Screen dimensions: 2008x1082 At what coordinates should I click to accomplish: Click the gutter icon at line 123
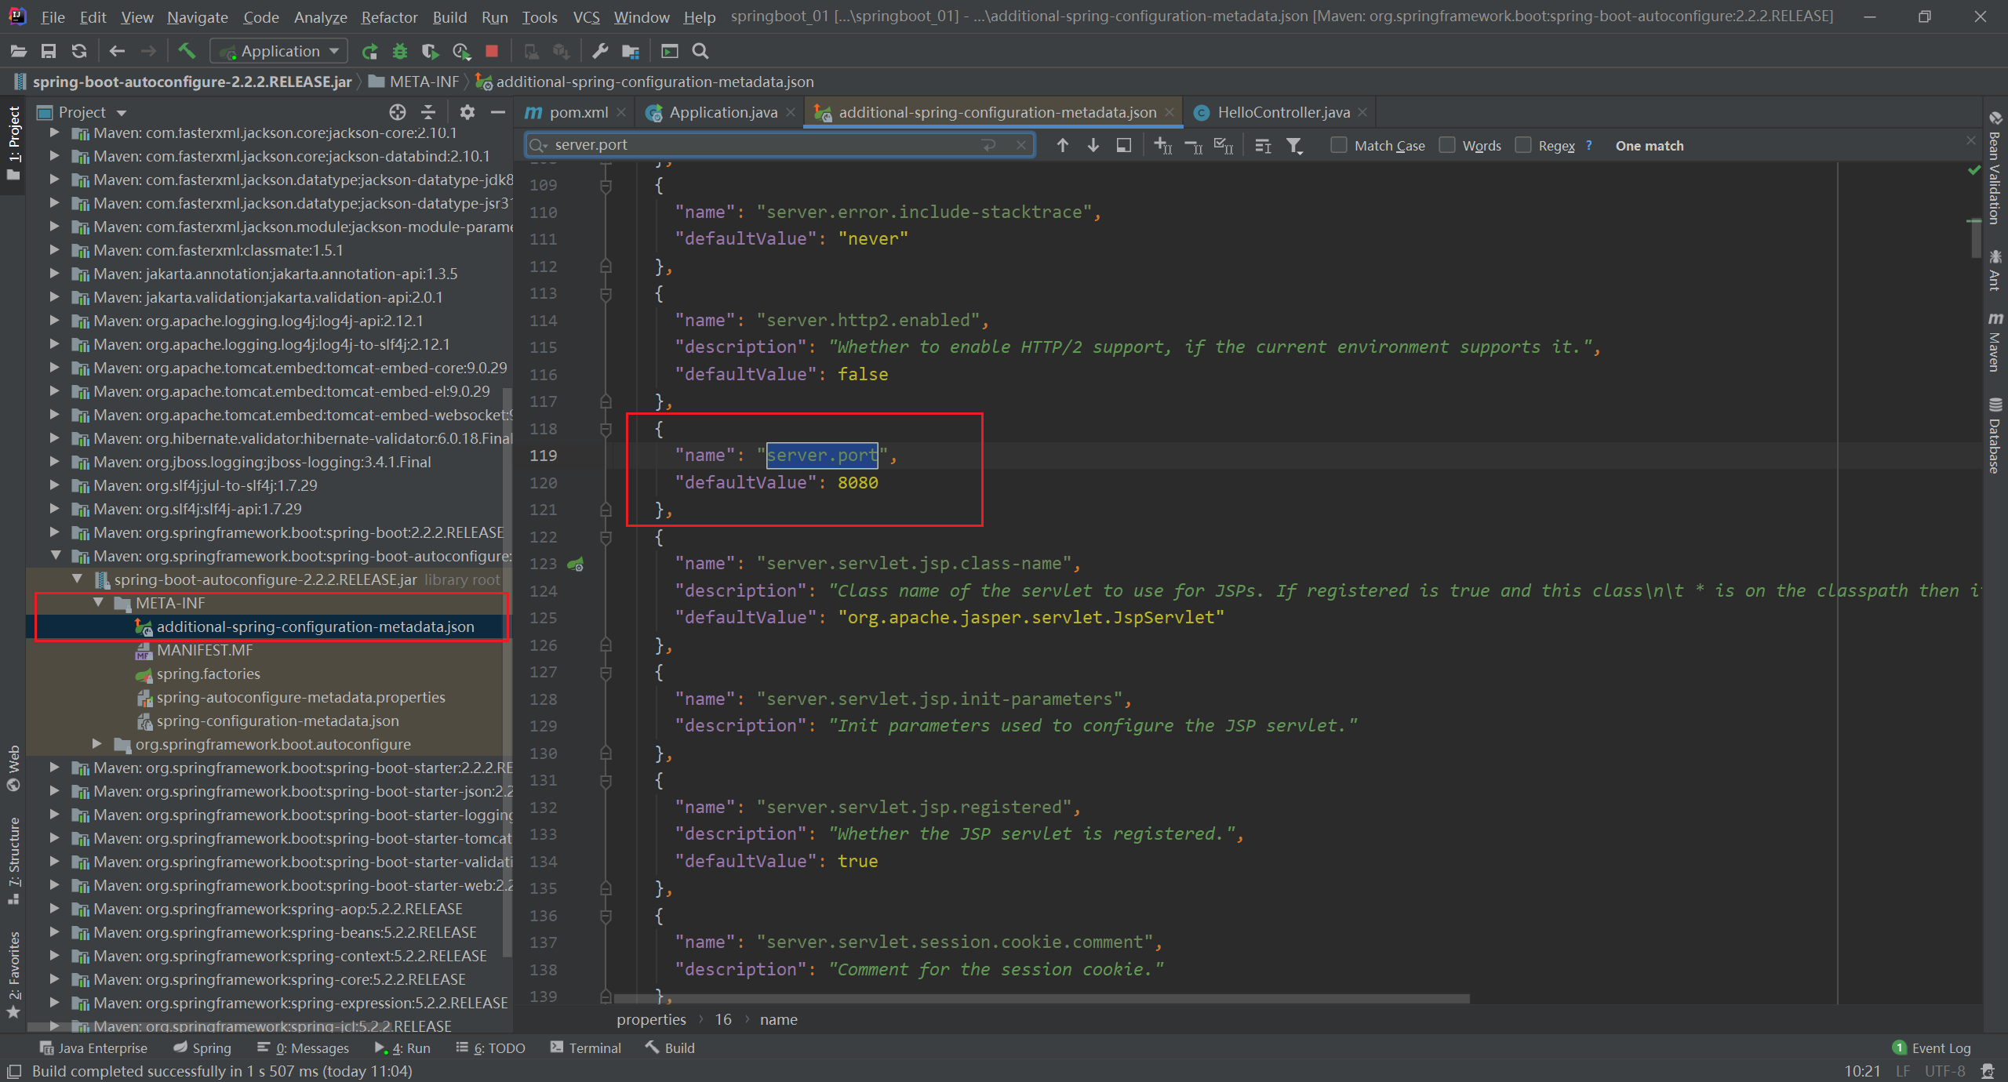tap(576, 564)
